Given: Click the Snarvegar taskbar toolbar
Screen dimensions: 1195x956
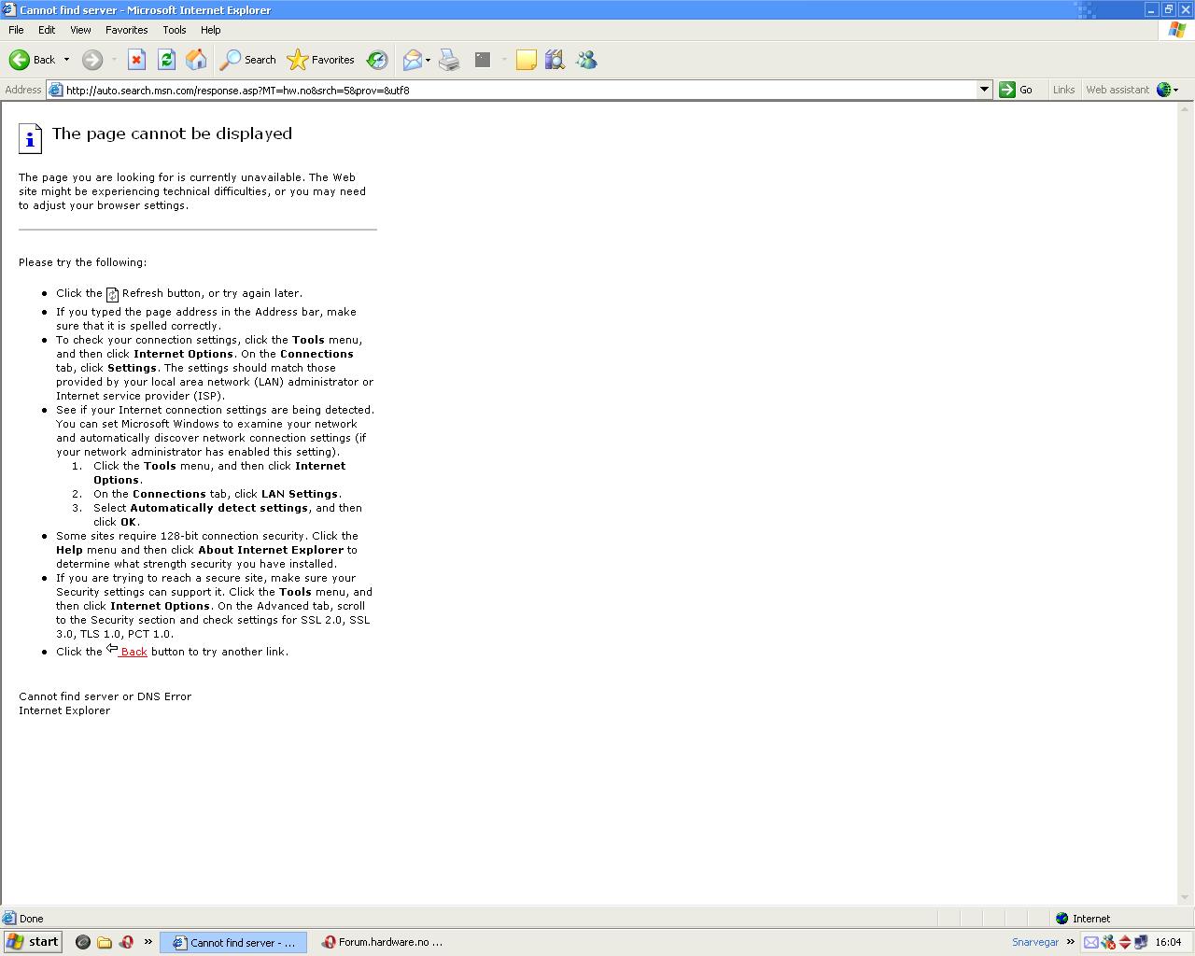Looking at the screenshot, I should [1035, 942].
